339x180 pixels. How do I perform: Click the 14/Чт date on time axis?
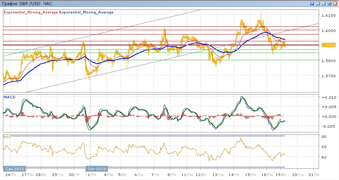[x=233, y=175]
